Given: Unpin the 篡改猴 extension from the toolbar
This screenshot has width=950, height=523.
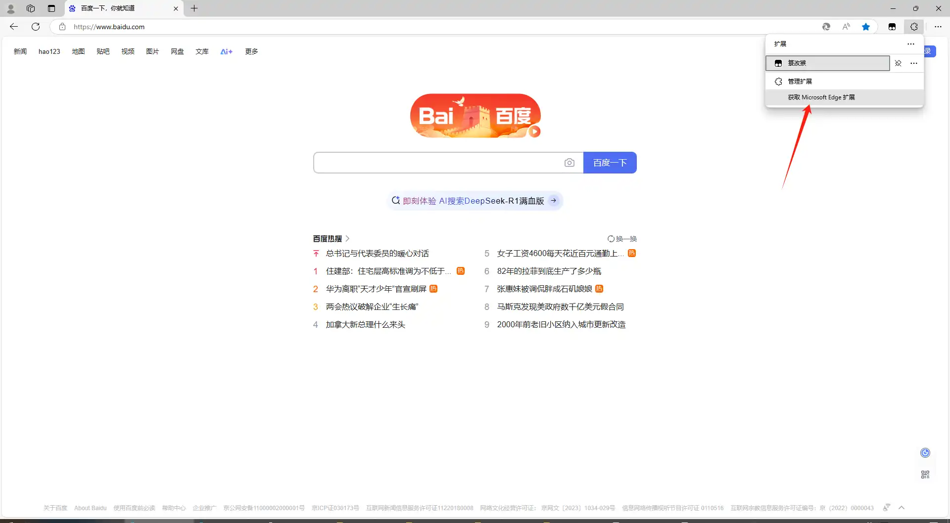Looking at the screenshot, I should [x=899, y=63].
